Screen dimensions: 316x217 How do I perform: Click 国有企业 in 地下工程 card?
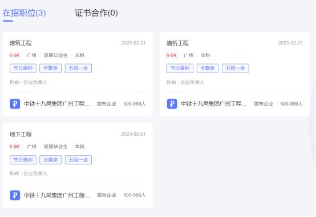(x=107, y=195)
